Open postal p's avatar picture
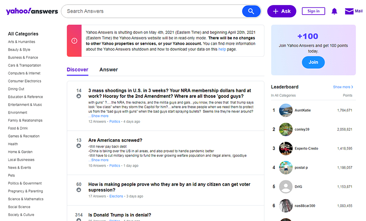Screen dimensions: 366x221 click(286, 168)
